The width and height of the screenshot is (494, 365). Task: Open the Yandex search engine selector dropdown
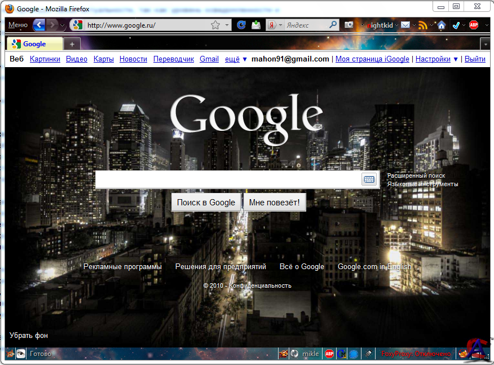tap(274, 25)
